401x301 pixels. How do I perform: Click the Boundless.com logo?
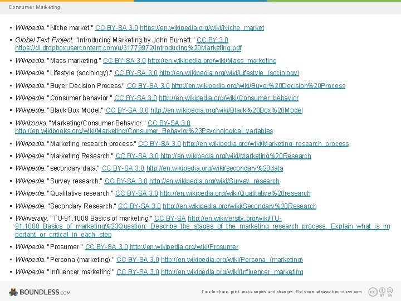pyautogui.click(x=40, y=292)
